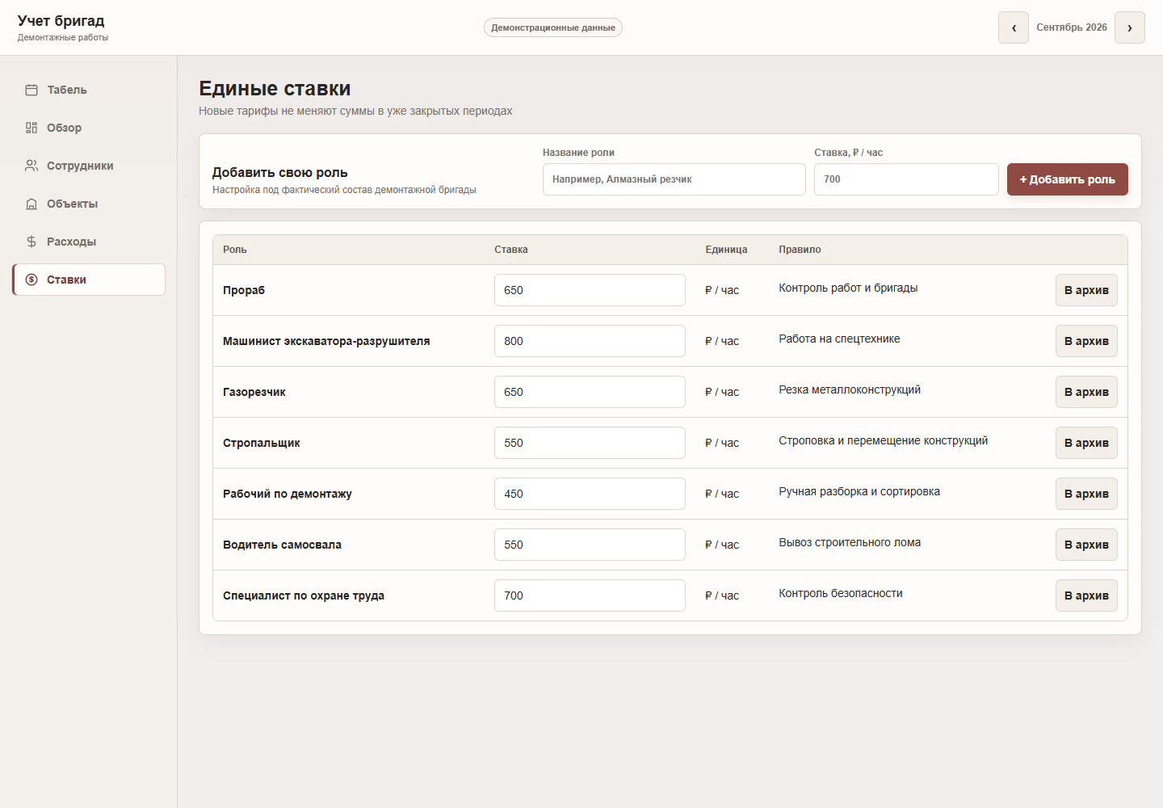Image resolution: width=1163 pixels, height=808 pixels.
Task: Click the Роль column header
Action: pos(235,250)
